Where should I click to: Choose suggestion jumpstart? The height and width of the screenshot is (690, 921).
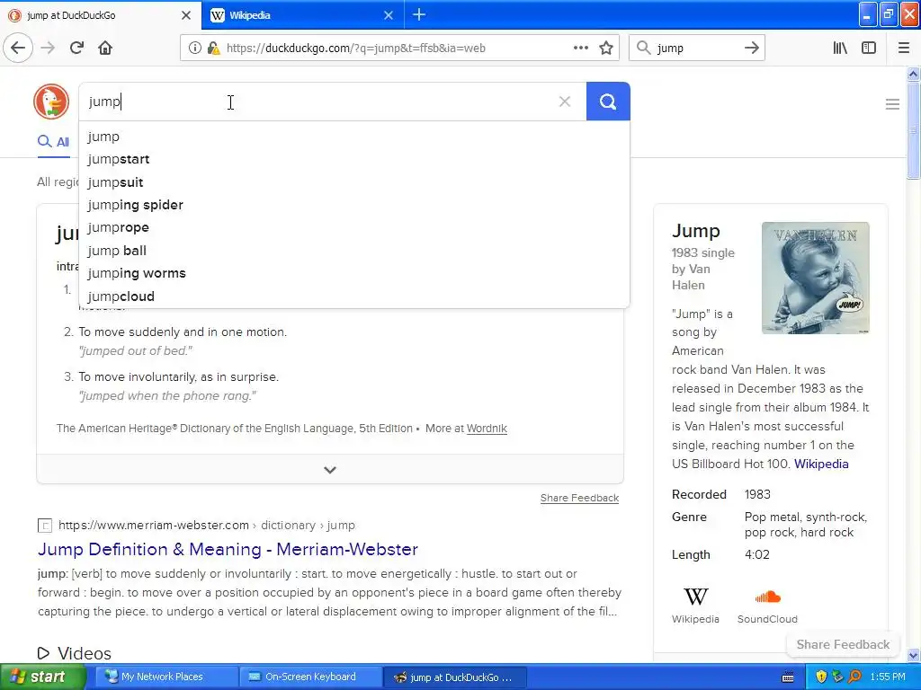[354, 159]
